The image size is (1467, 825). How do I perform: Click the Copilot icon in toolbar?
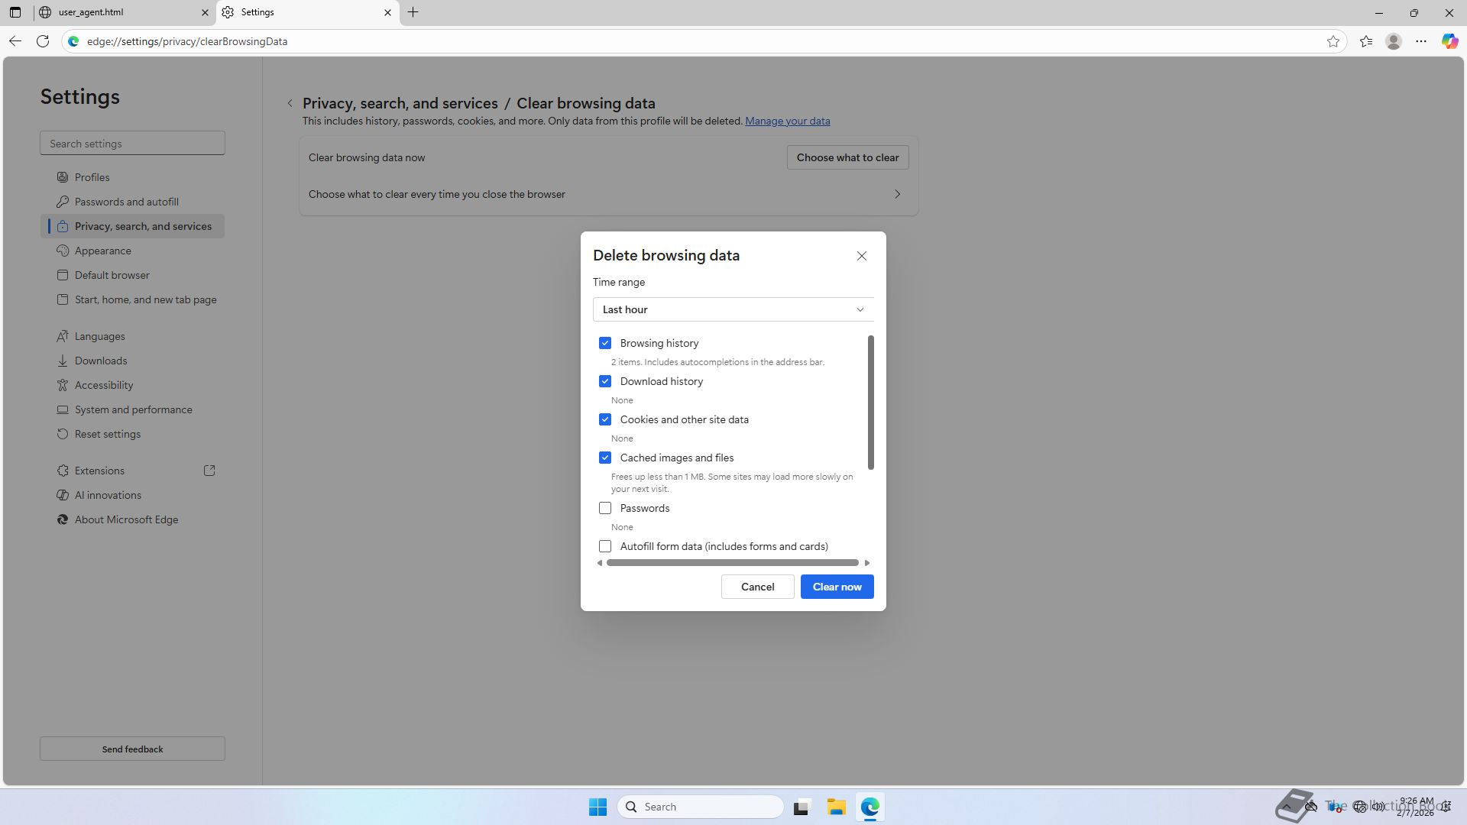point(1449,41)
